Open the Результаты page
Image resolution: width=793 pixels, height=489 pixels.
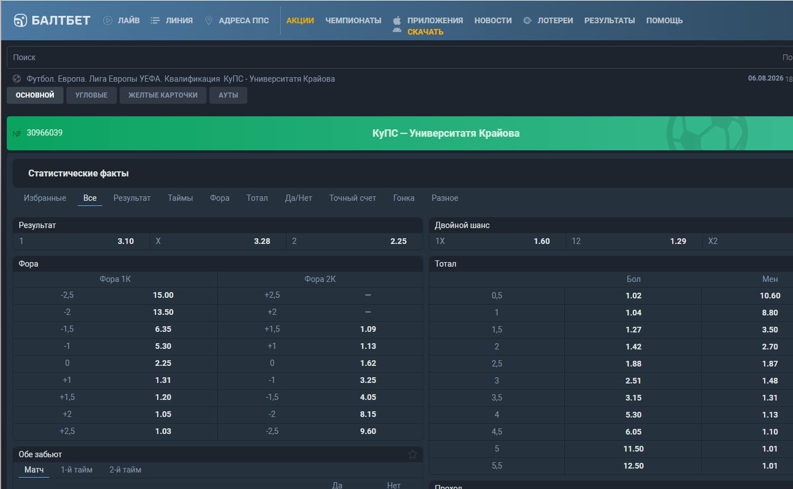coord(610,20)
